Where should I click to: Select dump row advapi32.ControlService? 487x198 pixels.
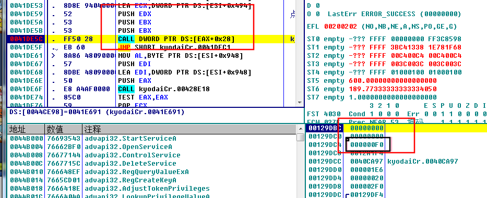[x=132, y=155]
